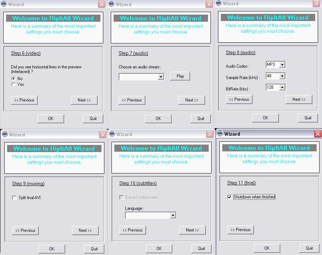Image resolution: width=322 pixels, height=255 pixels.
Task: Click Previous in the Step 11 final wizard
Action: [240, 230]
